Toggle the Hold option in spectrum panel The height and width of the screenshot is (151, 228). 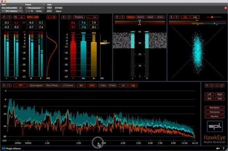click(92, 86)
